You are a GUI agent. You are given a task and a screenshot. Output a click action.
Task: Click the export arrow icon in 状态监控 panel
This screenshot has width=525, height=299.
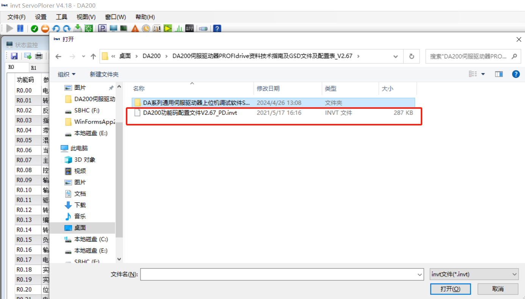coord(28,56)
